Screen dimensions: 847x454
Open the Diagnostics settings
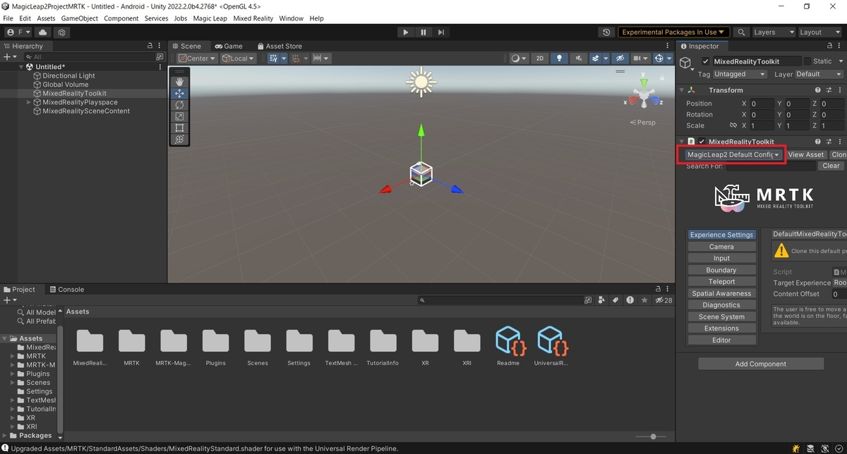(x=721, y=305)
